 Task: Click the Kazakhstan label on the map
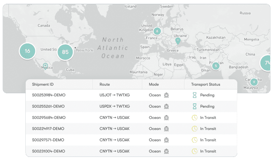click(x=216, y=38)
